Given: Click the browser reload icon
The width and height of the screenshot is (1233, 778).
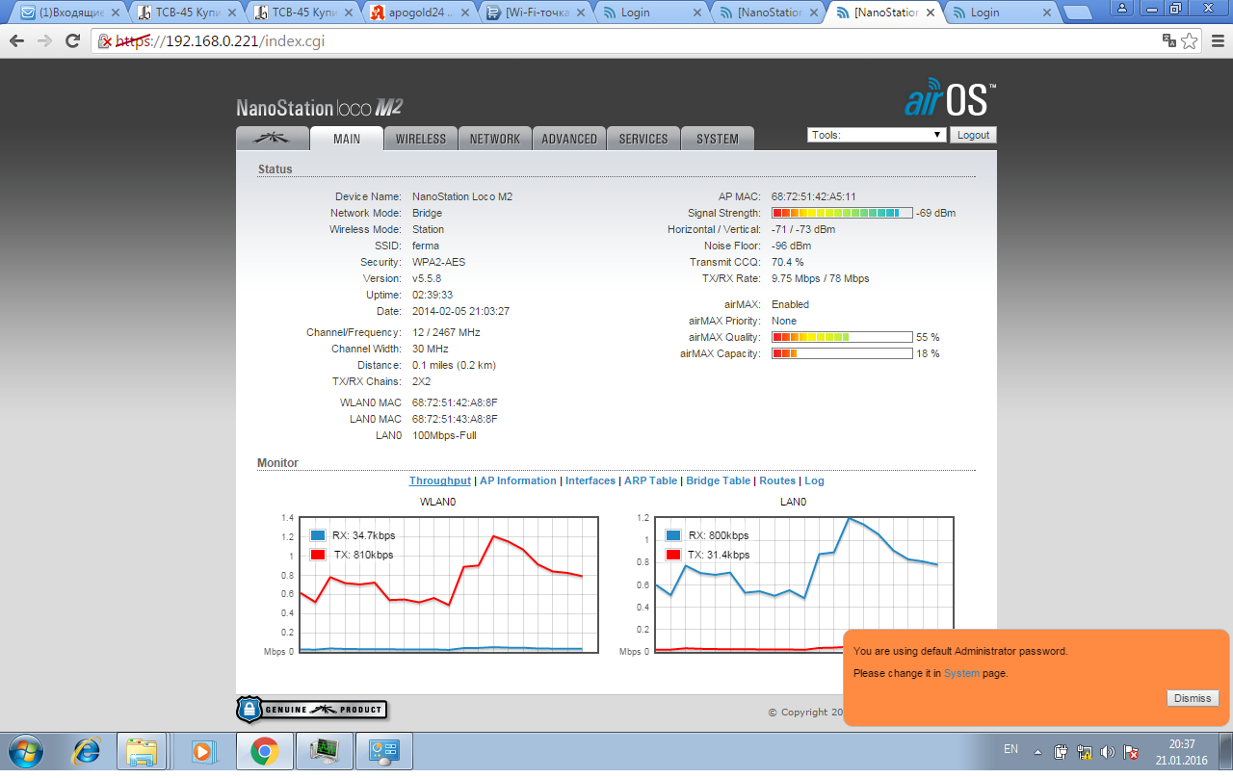Looking at the screenshot, I should [x=72, y=40].
